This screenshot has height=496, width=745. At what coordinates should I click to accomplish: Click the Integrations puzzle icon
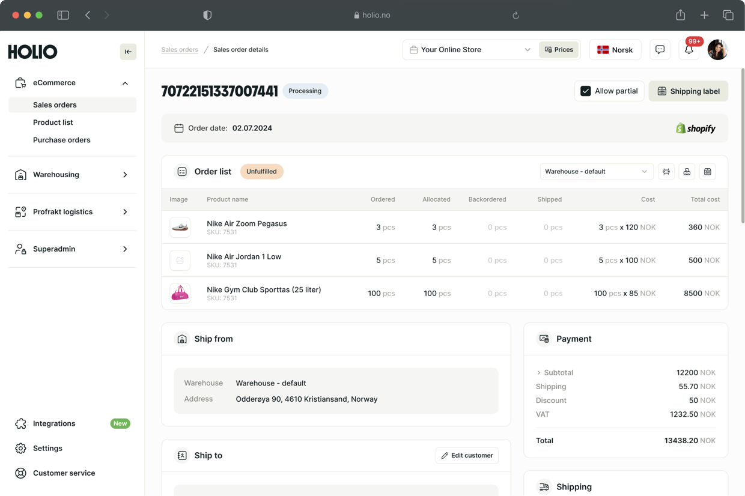click(x=20, y=424)
